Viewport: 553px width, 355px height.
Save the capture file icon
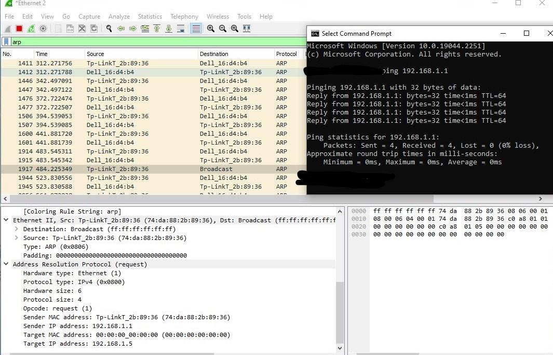[70, 29]
